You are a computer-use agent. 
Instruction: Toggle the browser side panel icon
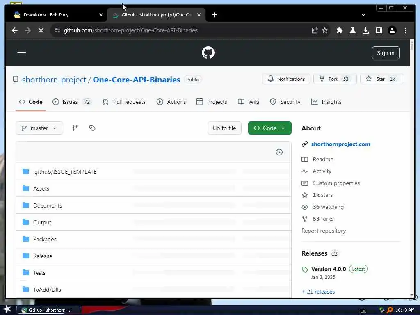[x=379, y=30]
